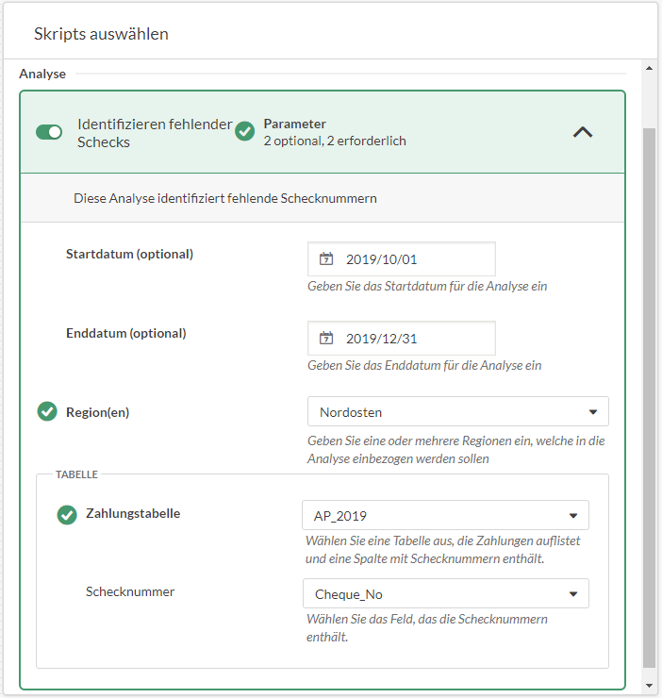This screenshot has height=698, width=662.
Task: Click the Schecknummer field label
Action: pos(130,592)
